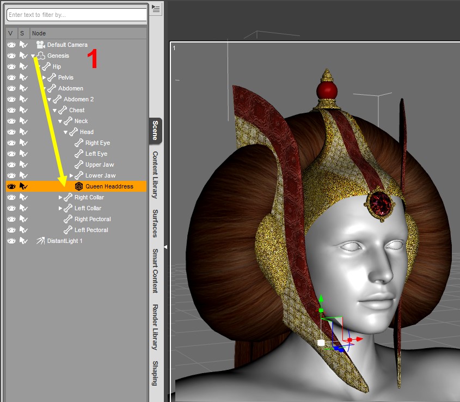Click the scene filter text field
The height and width of the screenshot is (402, 460).
(x=77, y=15)
